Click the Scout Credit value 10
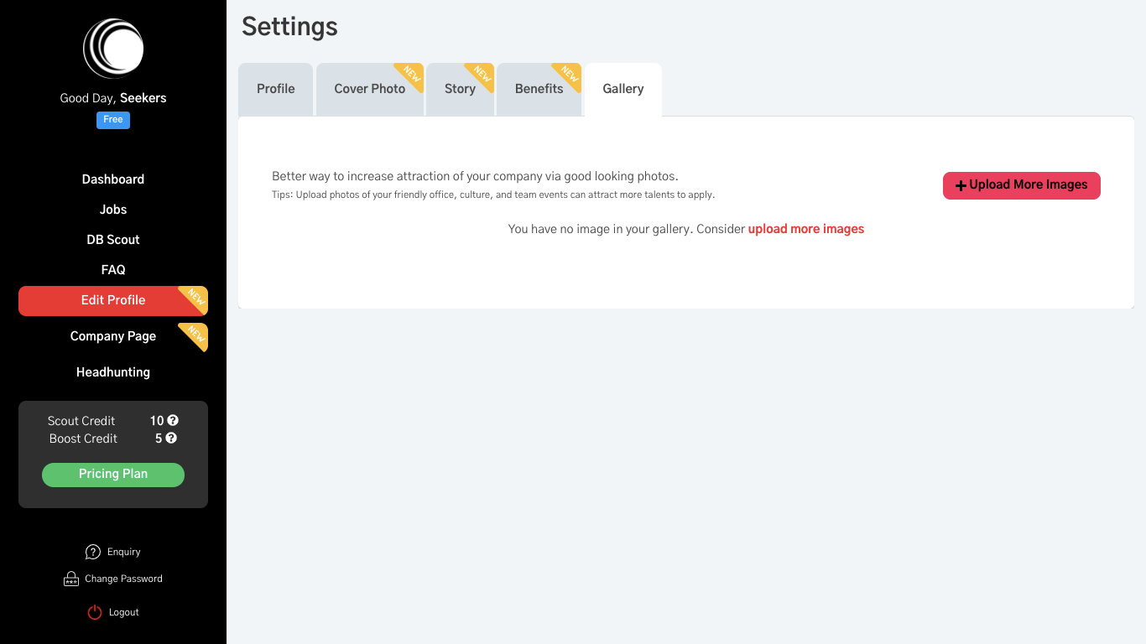The height and width of the screenshot is (644, 1146). (x=157, y=421)
